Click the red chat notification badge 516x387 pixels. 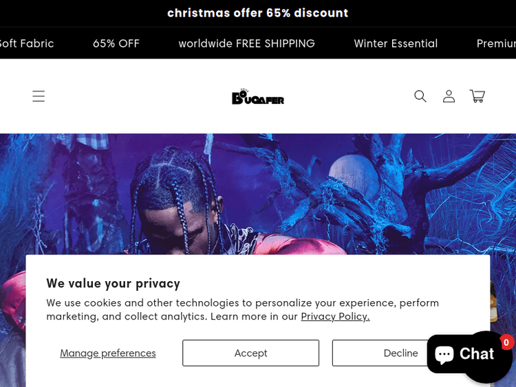point(506,342)
